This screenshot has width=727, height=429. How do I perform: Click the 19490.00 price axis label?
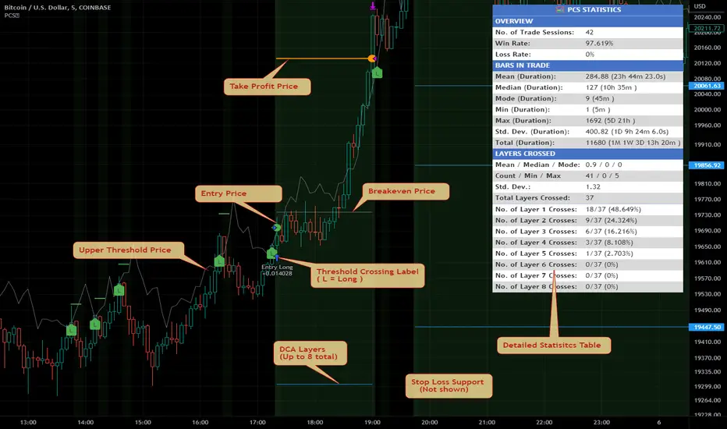pos(707,310)
